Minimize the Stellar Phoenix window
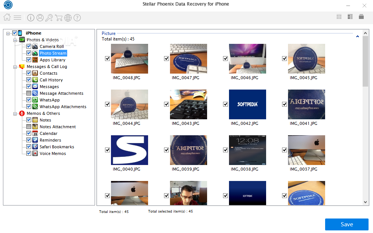Image resolution: width=373 pixels, height=233 pixels. tap(348, 6)
